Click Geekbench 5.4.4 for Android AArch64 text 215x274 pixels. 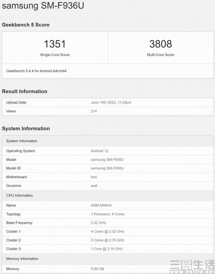click(x=37, y=71)
